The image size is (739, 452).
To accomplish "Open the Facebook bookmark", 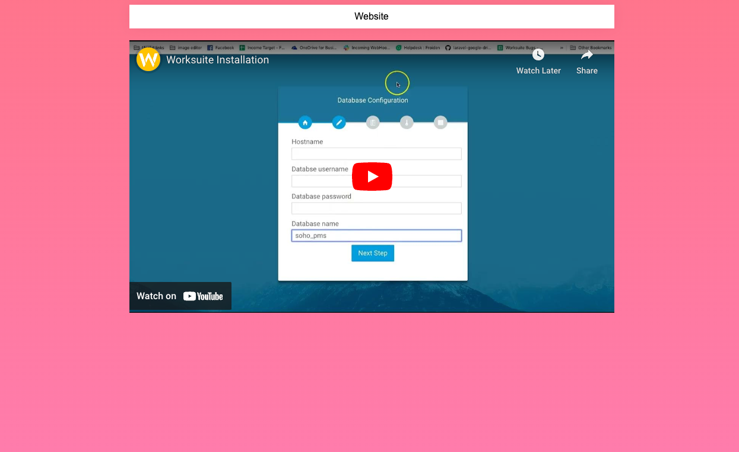I will (x=221, y=47).
